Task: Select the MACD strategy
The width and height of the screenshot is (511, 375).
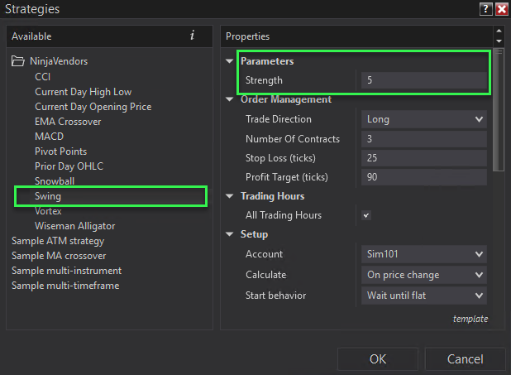Action: point(50,136)
